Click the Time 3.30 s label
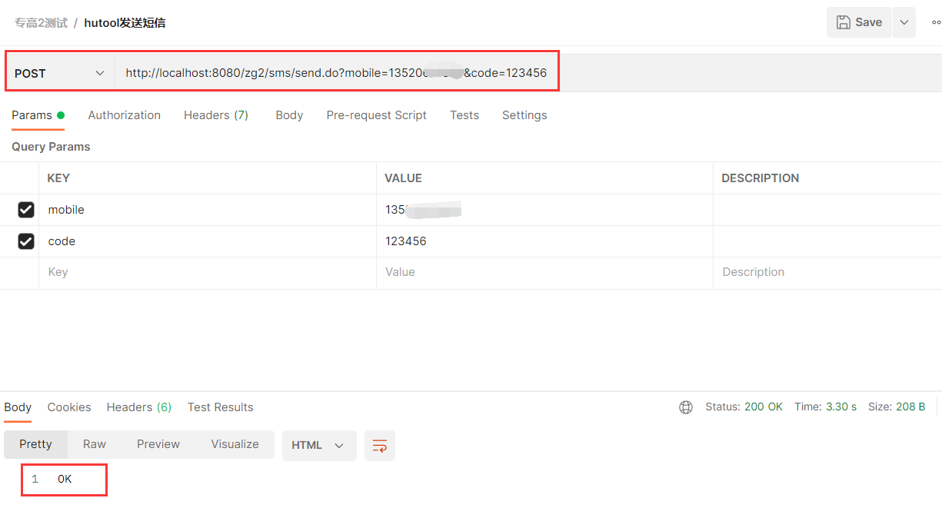This screenshot has height=508, width=942. [825, 407]
